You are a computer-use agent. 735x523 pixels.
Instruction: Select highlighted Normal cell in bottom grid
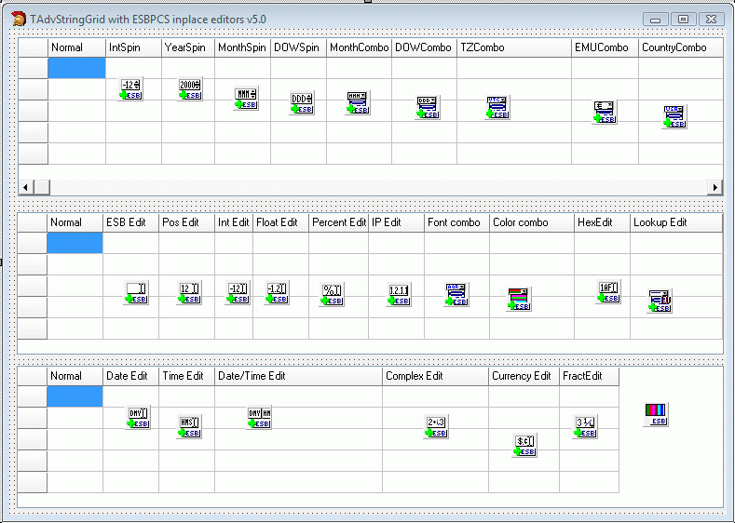(x=75, y=396)
